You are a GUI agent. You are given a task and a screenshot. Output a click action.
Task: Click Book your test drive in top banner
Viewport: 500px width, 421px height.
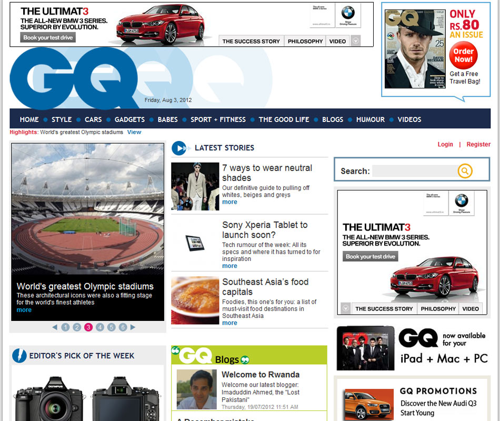48,38
